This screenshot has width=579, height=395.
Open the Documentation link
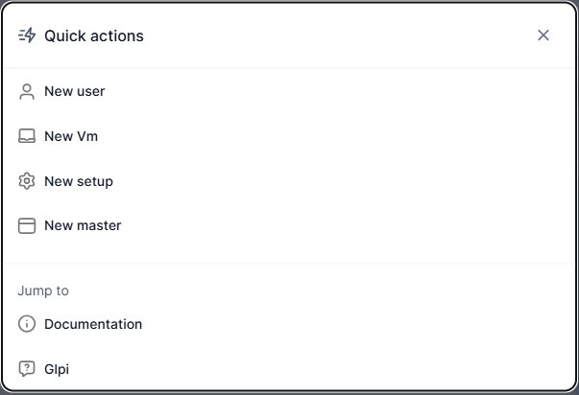tap(289, 324)
